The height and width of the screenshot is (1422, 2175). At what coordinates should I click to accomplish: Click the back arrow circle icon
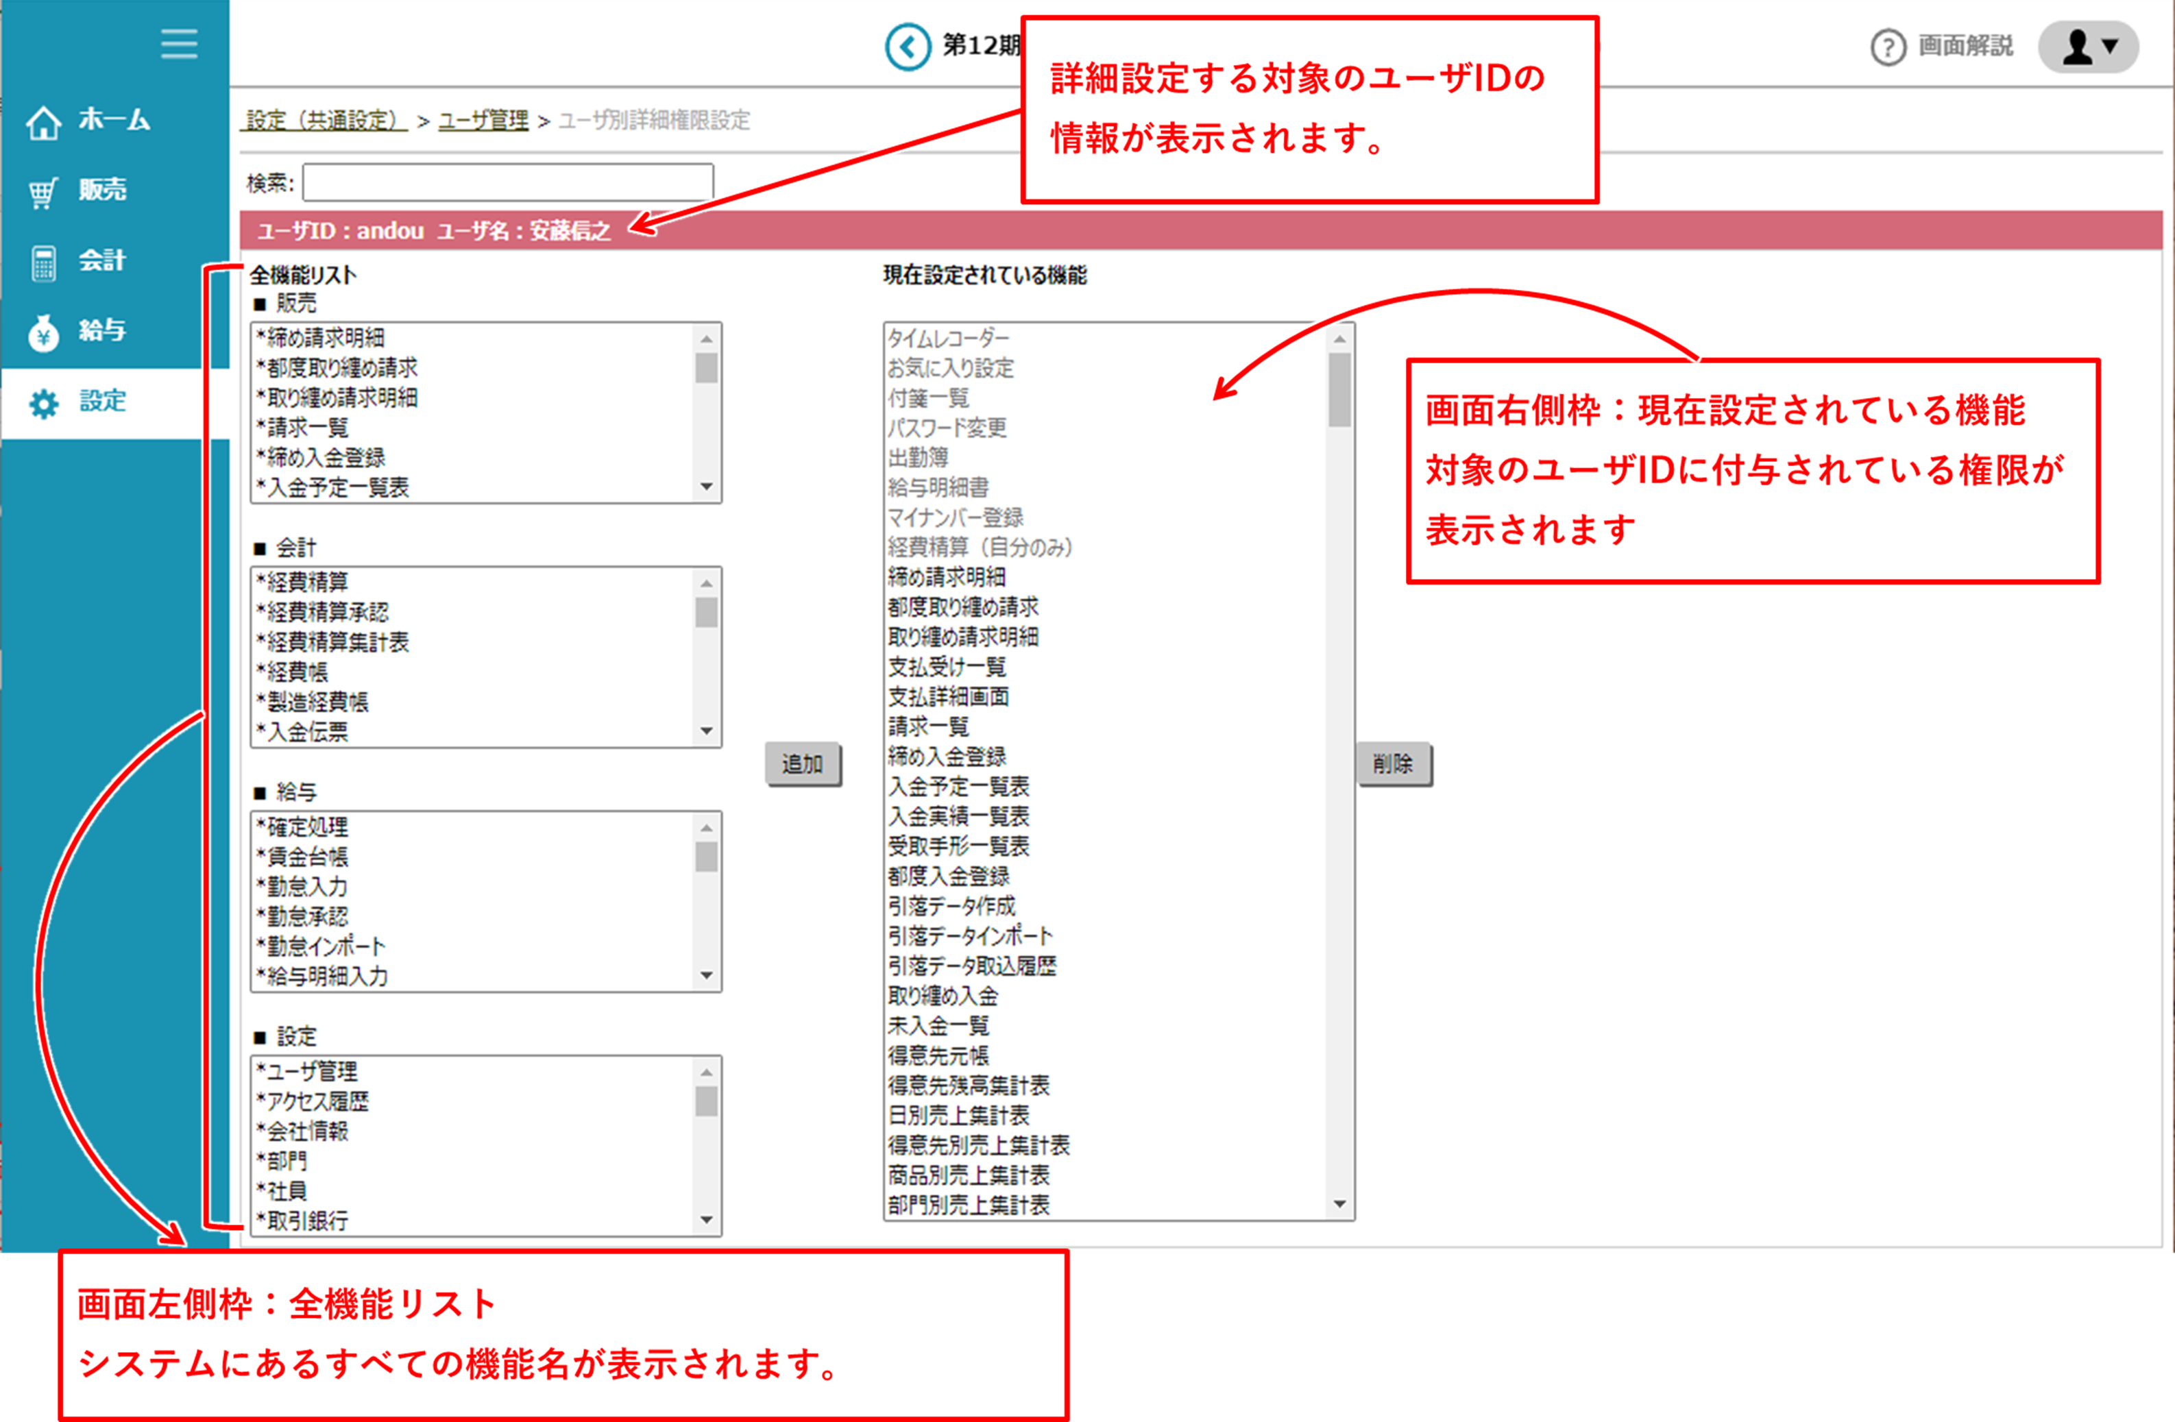(908, 47)
